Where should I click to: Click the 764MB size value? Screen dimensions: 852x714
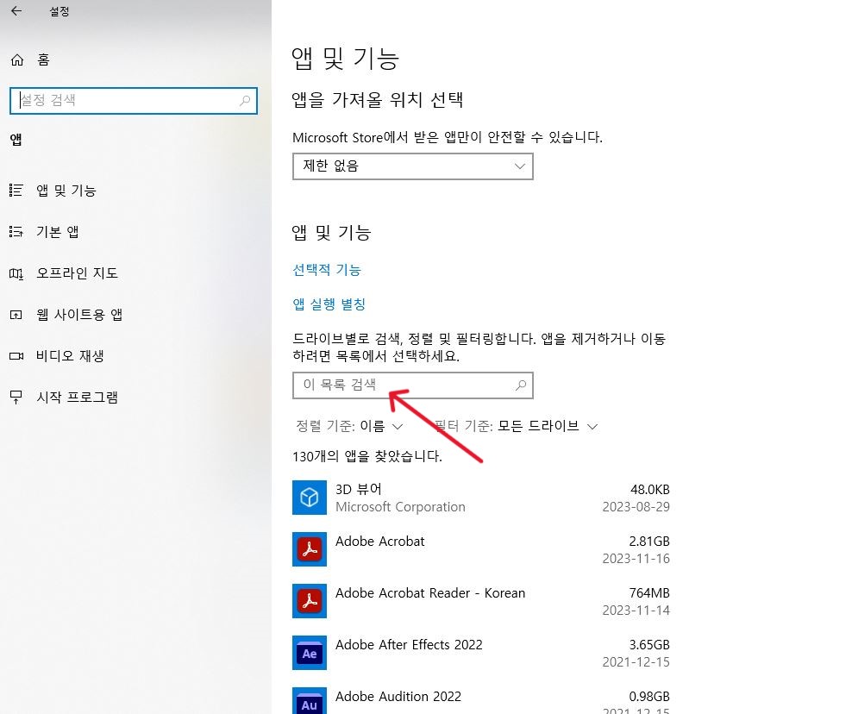649,592
